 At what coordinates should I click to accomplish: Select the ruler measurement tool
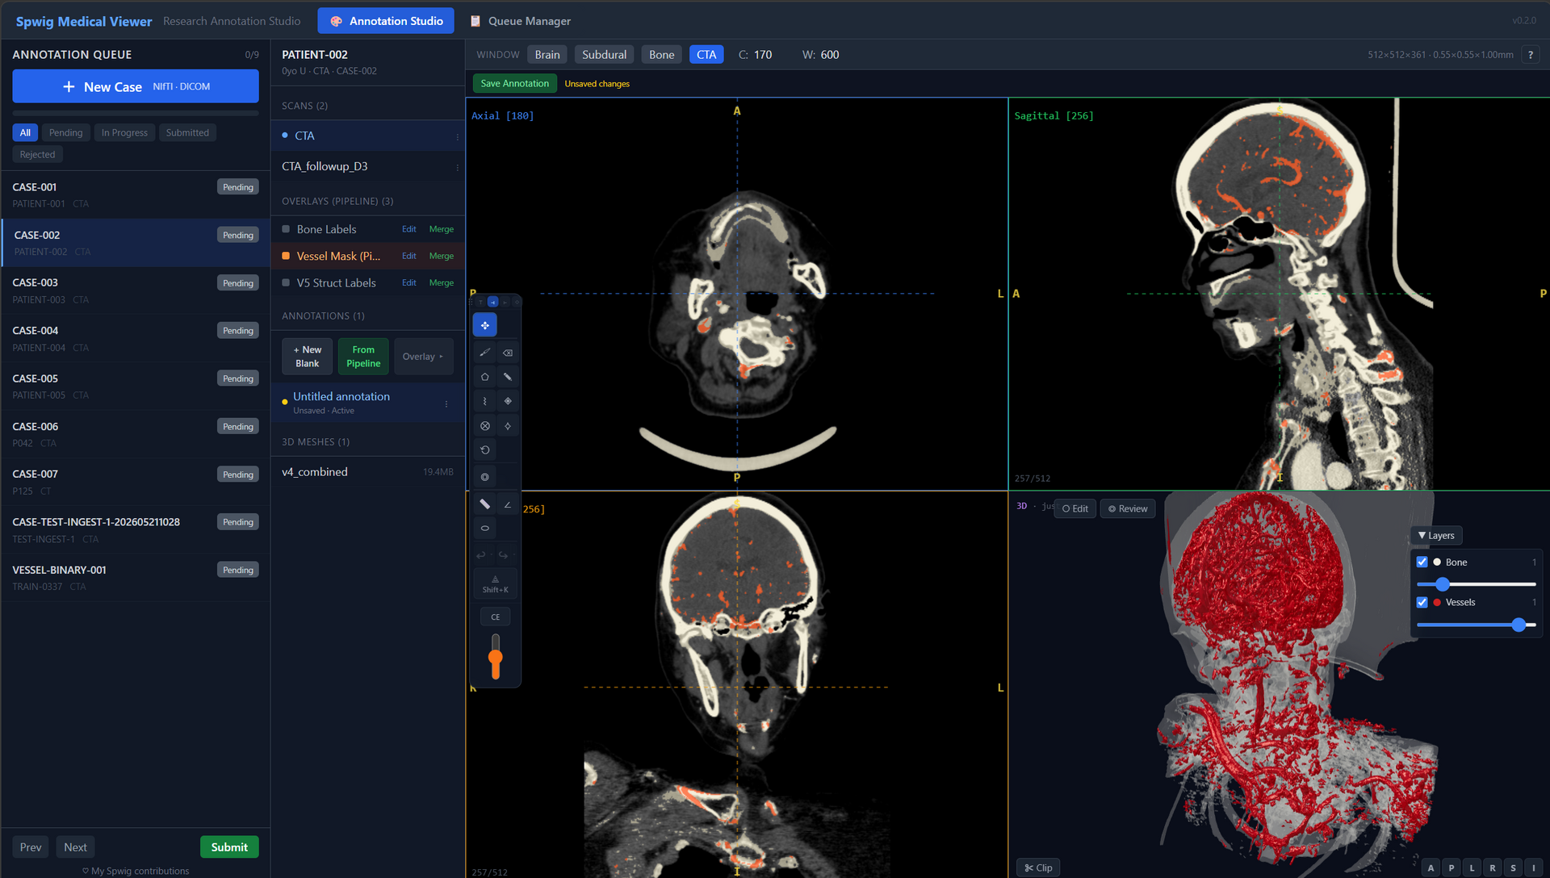pyautogui.click(x=484, y=504)
